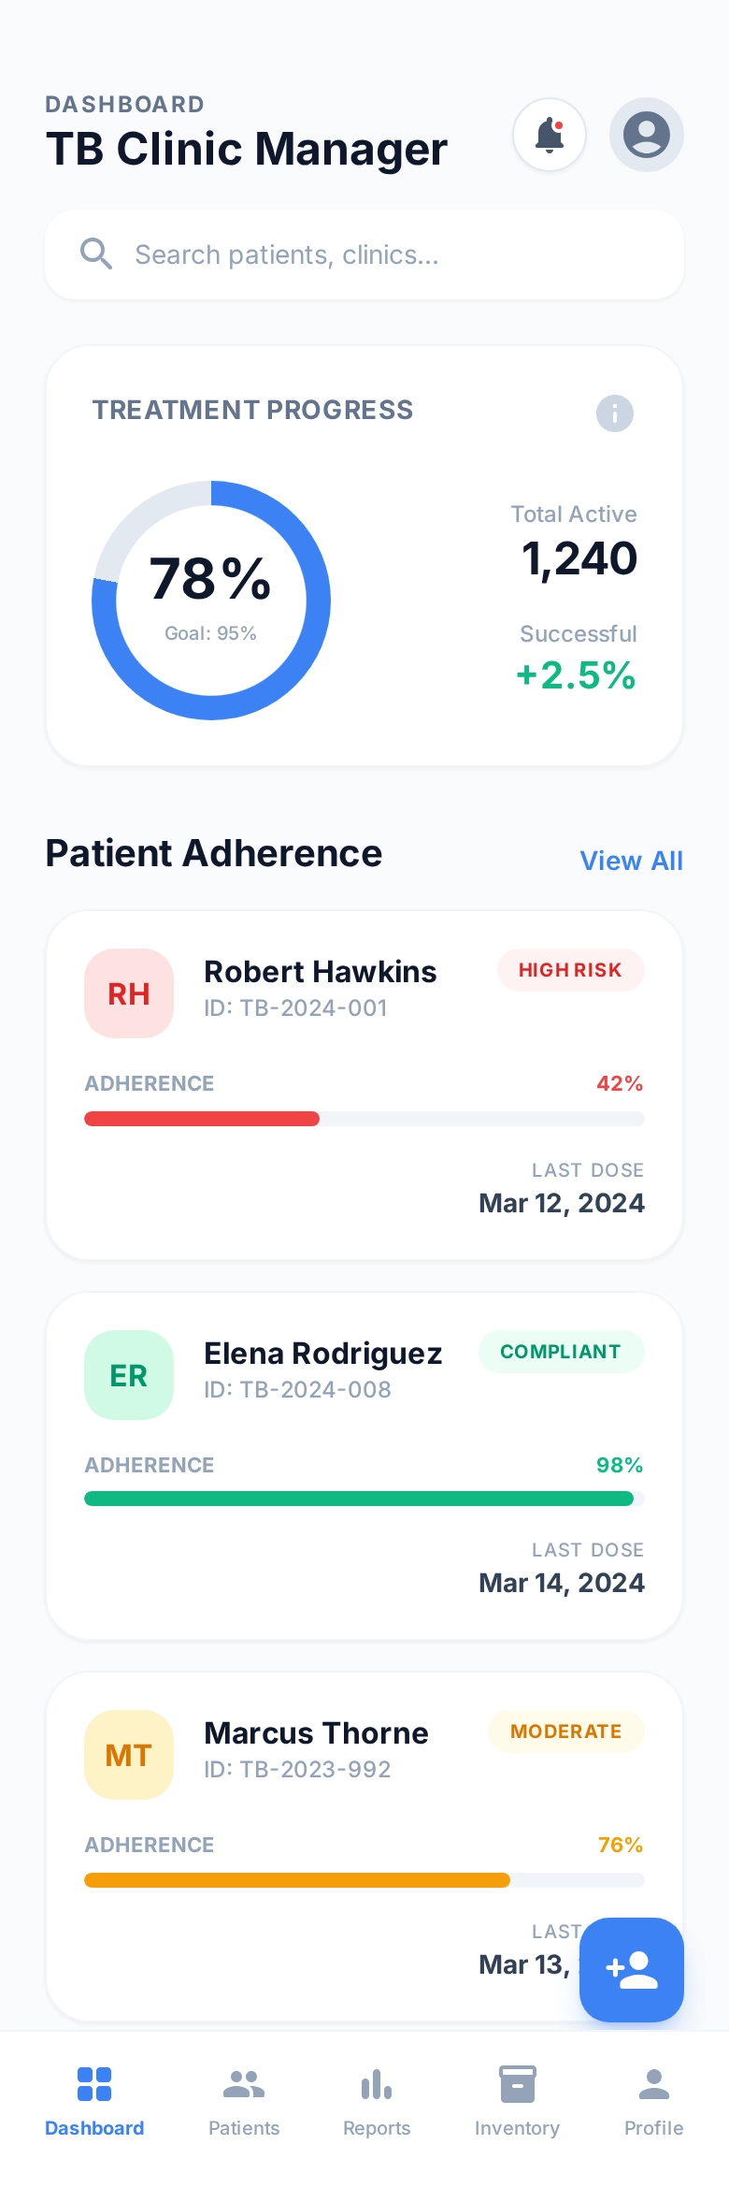Open Patients group icon
The width and height of the screenshot is (729, 2202).
click(244, 2084)
